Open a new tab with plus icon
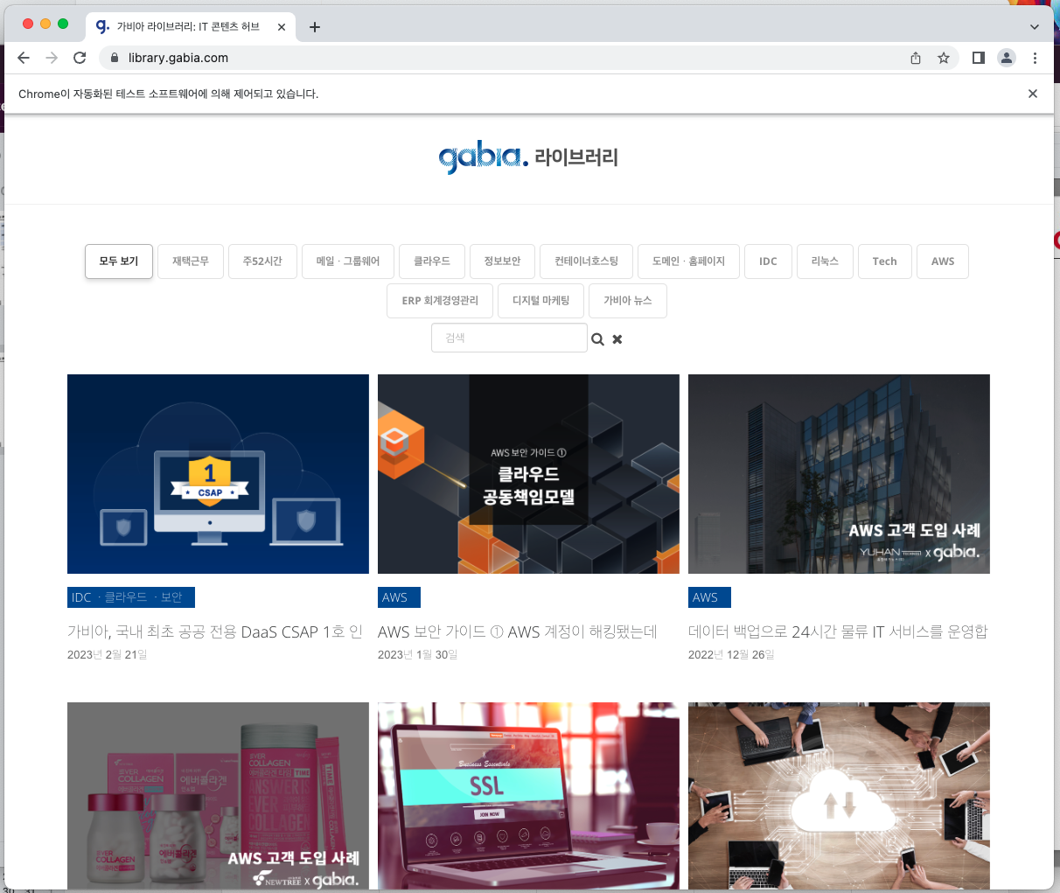 (x=315, y=27)
